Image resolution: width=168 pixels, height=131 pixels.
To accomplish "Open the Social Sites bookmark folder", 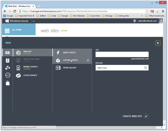I will point(94,16).
